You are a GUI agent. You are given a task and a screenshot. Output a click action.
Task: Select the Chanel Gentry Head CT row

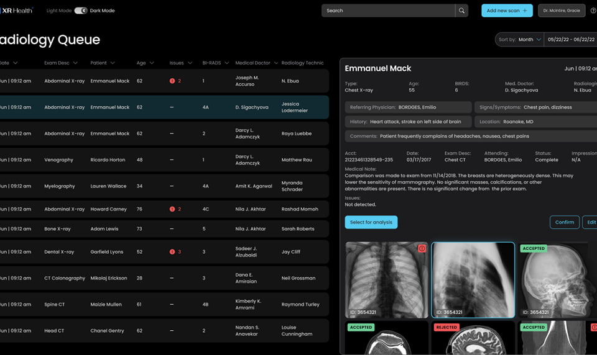tap(164, 331)
